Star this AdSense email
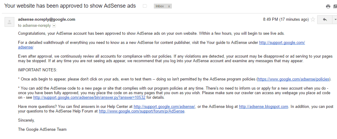 pos(313,20)
